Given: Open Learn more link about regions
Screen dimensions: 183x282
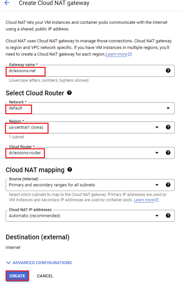Looking at the screenshot, I should [x=116, y=54].
